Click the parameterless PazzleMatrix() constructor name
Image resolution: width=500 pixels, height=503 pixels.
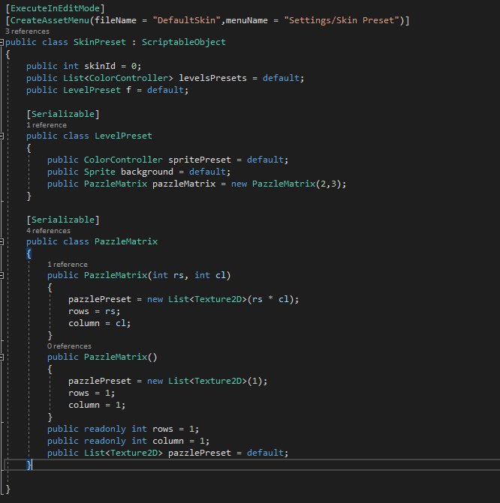pos(116,357)
